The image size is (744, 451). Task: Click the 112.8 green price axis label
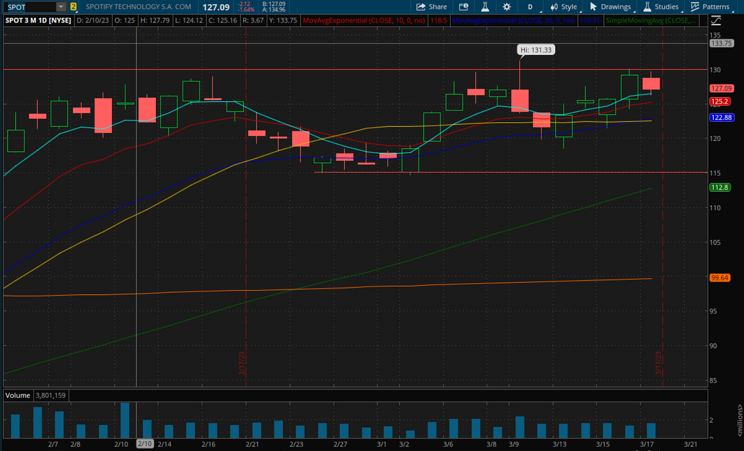[719, 187]
